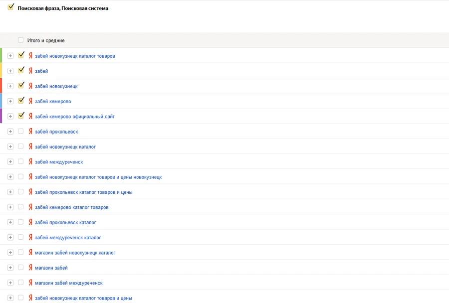Uncheck the checkbox for 'забей кемерово'
Viewport: 449px width, 303px height.
(21, 101)
